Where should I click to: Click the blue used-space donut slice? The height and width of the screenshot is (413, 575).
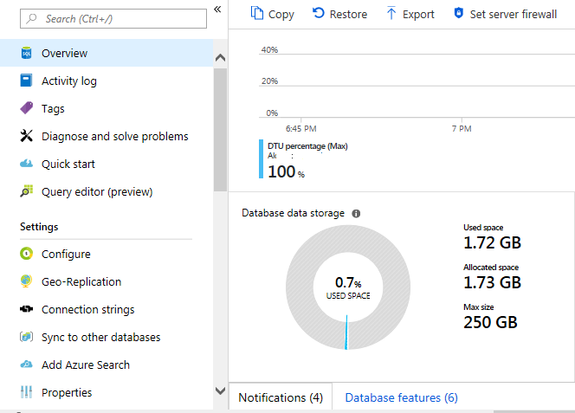pos(346,332)
